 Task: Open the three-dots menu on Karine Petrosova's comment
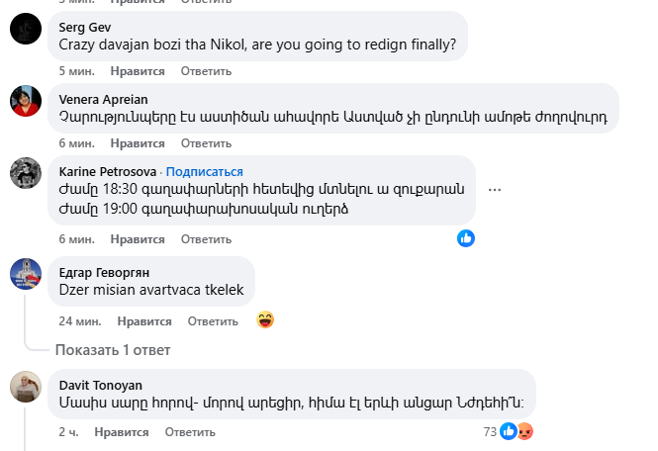(x=496, y=190)
